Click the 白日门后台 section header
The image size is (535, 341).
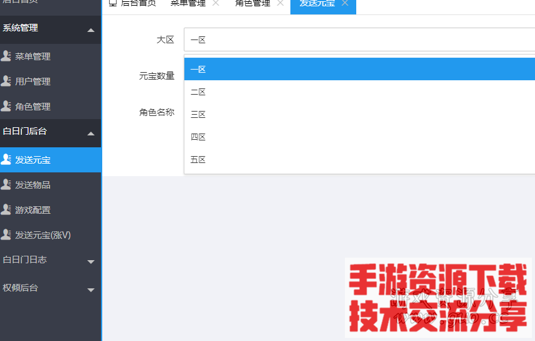pos(51,133)
